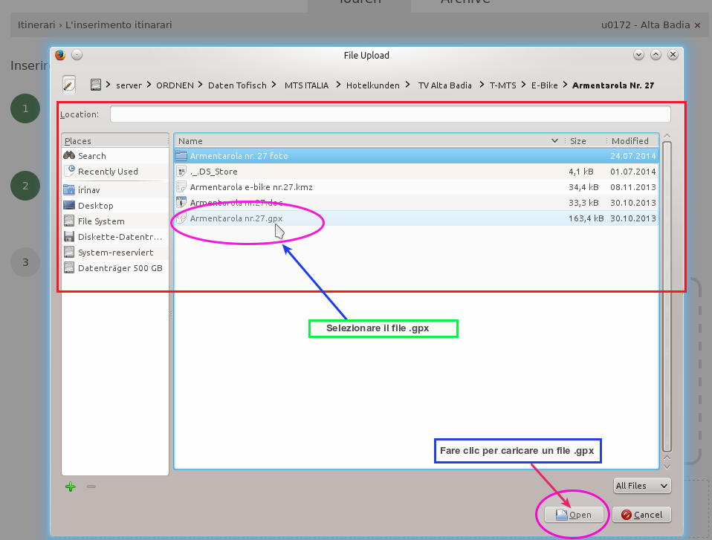The height and width of the screenshot is (540, 712).
Task: Navigate to E-Bike breadcrumb folder
Action: pos(544,85)
